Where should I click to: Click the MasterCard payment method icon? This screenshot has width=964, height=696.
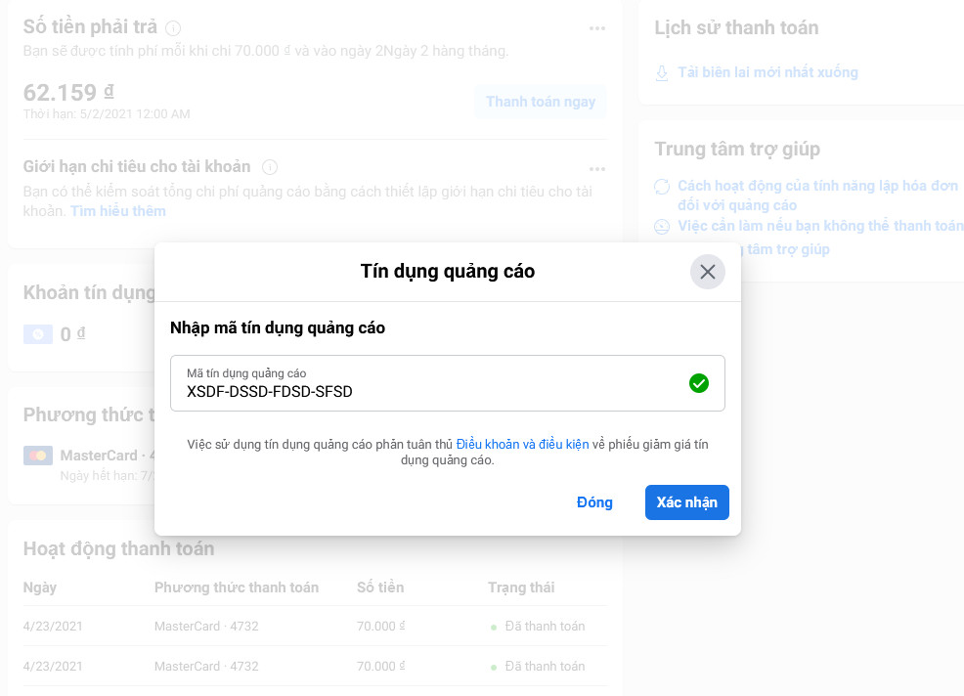(38, 456)
